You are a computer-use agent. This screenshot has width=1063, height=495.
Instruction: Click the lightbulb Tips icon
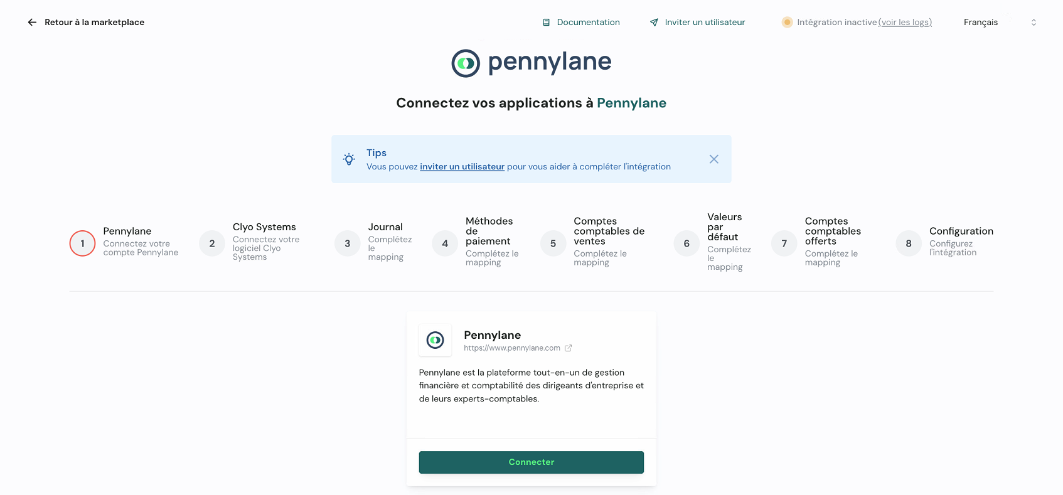click(349, 159)
